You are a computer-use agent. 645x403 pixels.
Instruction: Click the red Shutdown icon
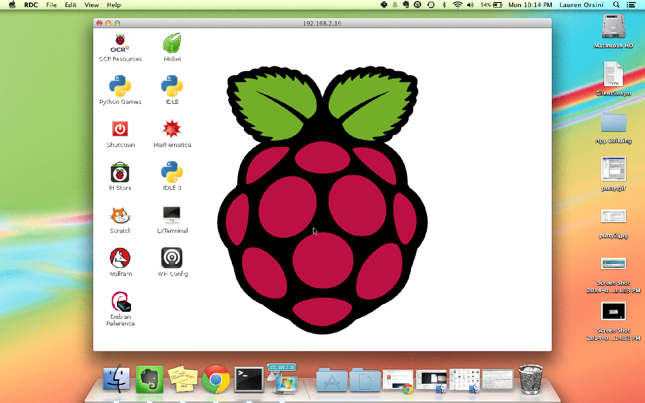click(x=120, y=129)
